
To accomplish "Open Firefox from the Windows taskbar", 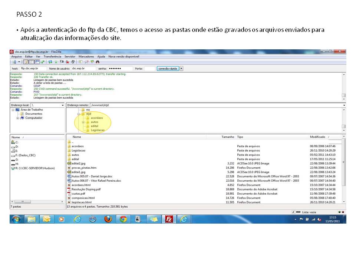I will click(x=108, y=219).
